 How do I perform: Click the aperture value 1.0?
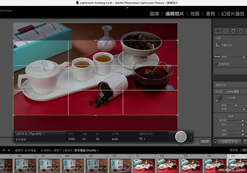click(x=84, y=139)
